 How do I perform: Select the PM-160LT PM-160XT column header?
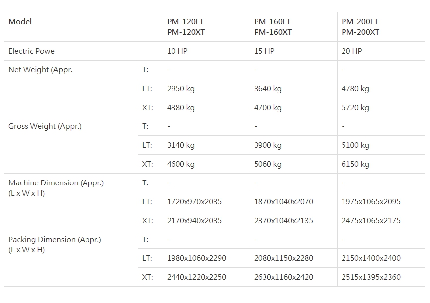tap(293, 27)
